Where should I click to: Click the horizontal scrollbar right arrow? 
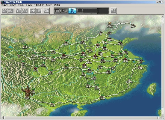click(160, 118)
